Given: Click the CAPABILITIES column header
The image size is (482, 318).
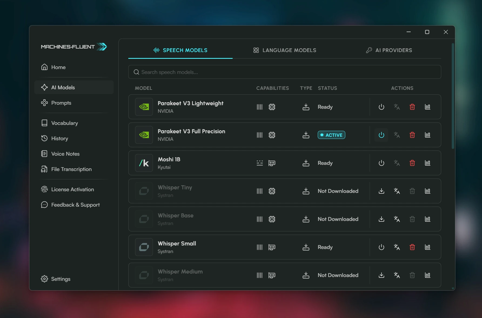Looking at the screenshot, I should click(x=272, y=88).
